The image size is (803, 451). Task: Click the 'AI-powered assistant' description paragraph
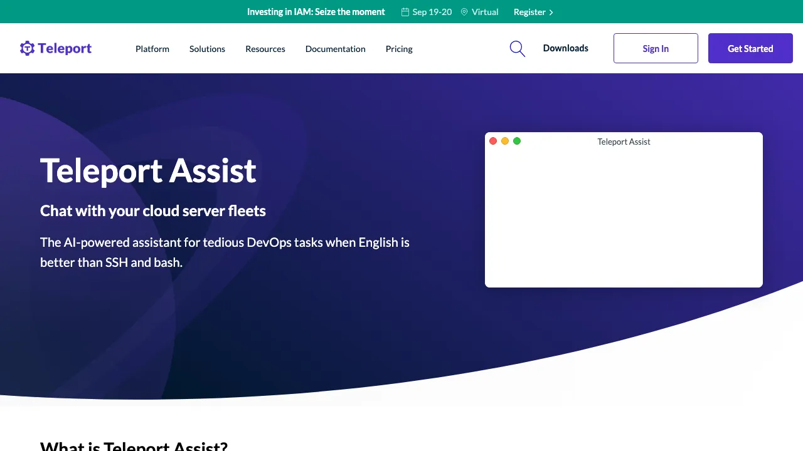[x=225, y=252]
